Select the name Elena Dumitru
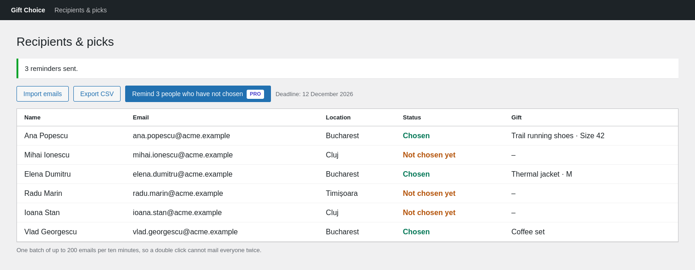The height and width of the screenshot is (270, 695). [48, 174]
